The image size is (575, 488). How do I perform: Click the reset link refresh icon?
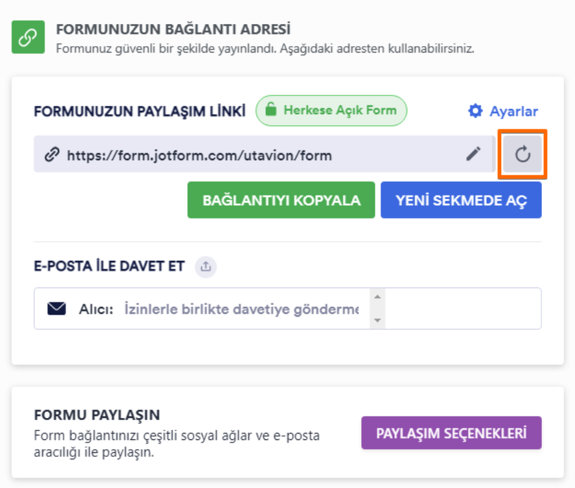coord(522,154)
